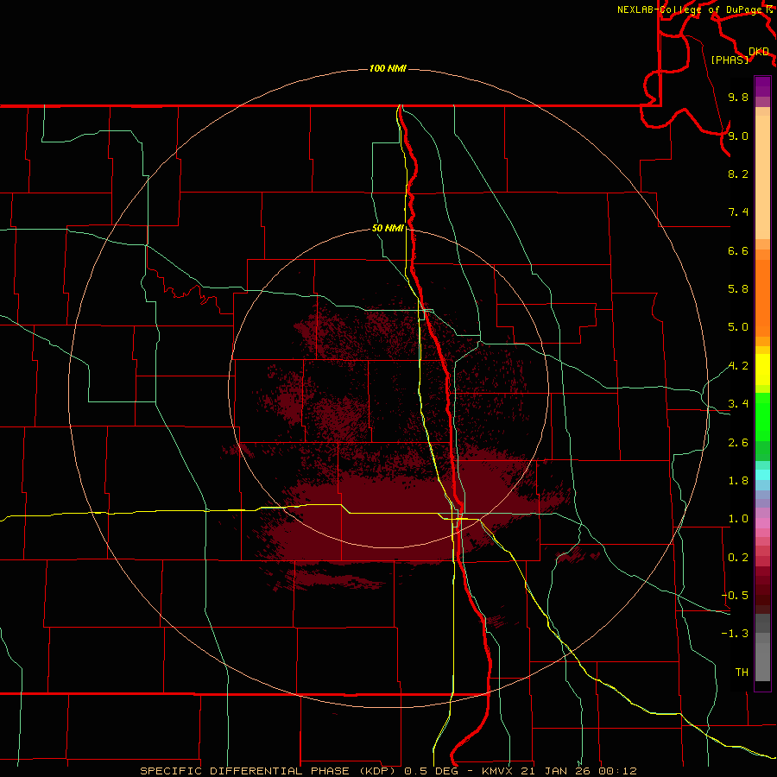Click the 6.6 scale value
The image size is (777, 777).
point(738,250)
